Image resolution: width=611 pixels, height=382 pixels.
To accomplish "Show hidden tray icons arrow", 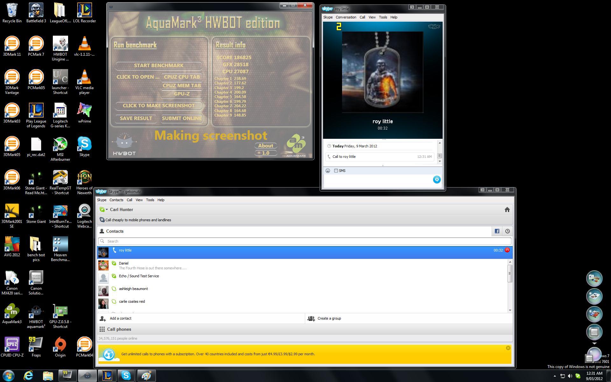I will pyautogui.click(x=555, y=376).
